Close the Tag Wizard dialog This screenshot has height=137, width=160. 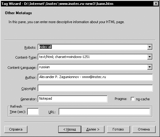click(x=156, y=4)
